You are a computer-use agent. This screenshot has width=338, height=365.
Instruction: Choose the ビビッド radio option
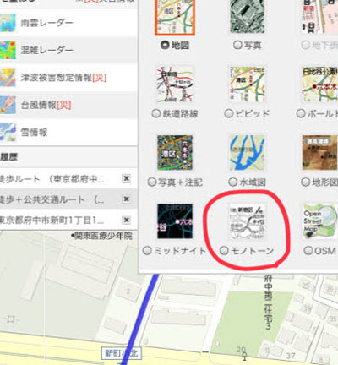(228, 113)
